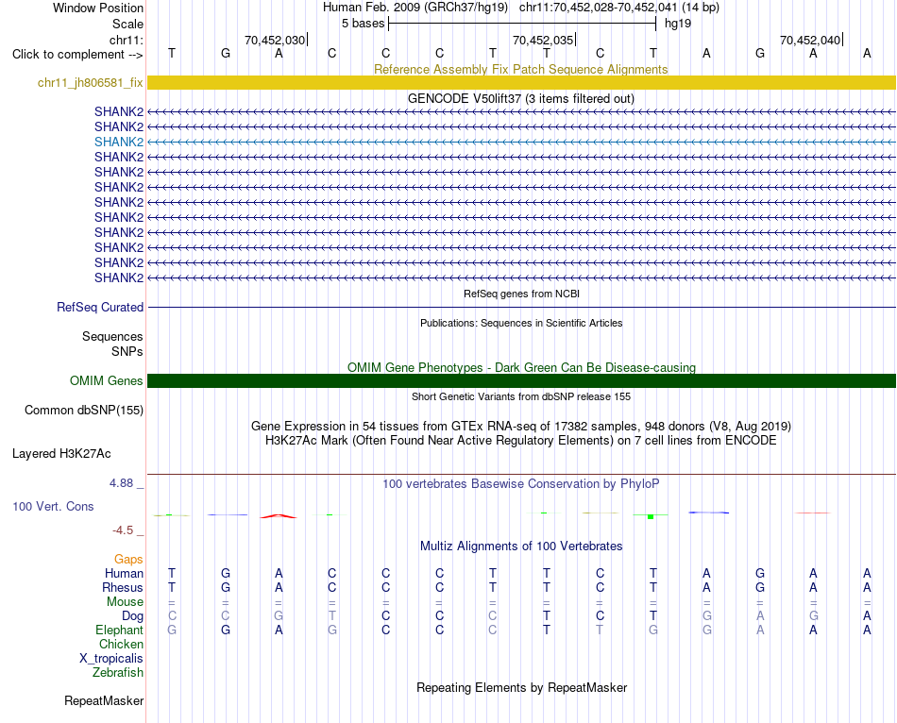897x723 pixels.
Task: Click the chr11:70,452,028-70,452,041 (14 bp) position text
Action: point(619,8)
